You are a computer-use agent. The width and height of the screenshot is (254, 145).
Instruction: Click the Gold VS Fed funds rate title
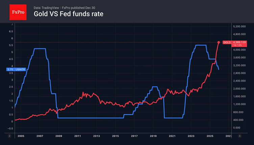(69, 14)
